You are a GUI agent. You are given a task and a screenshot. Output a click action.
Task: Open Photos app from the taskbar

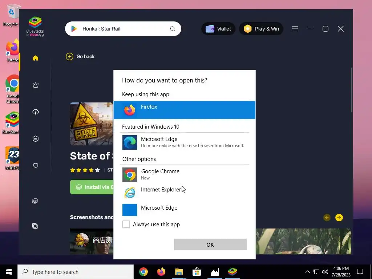coord(214,272)
